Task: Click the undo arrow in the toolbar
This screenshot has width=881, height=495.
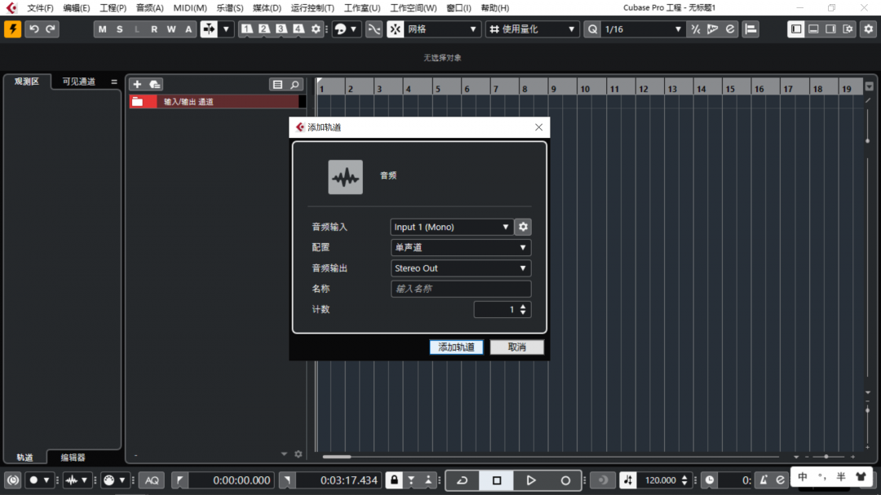Action: [x=34, y=29]
